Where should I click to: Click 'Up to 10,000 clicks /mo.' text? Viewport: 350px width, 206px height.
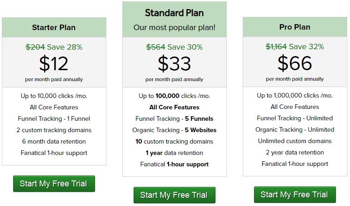pyautogui.click(x=54, y=96)
